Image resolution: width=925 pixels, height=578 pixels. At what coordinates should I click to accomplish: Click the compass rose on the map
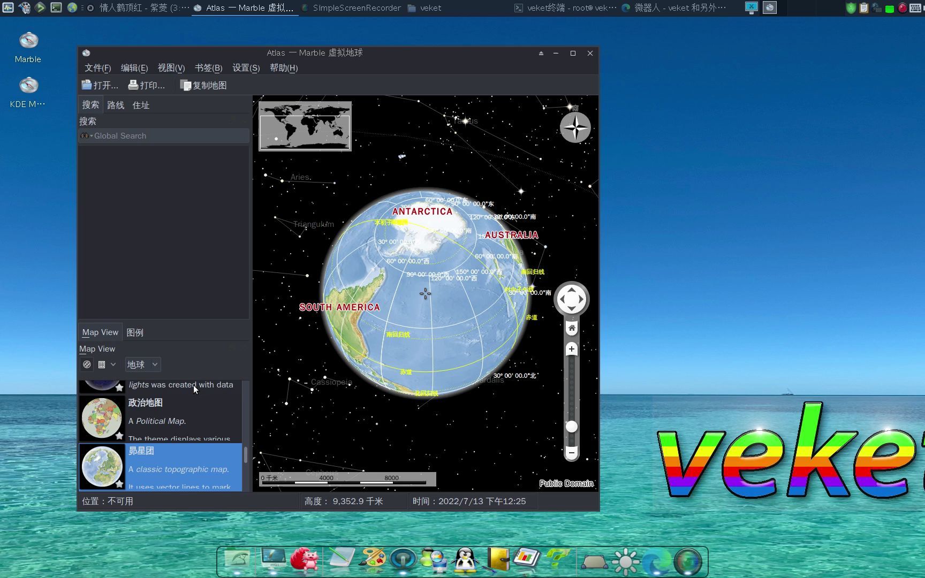pyautogui.click(x=575, y=127)
